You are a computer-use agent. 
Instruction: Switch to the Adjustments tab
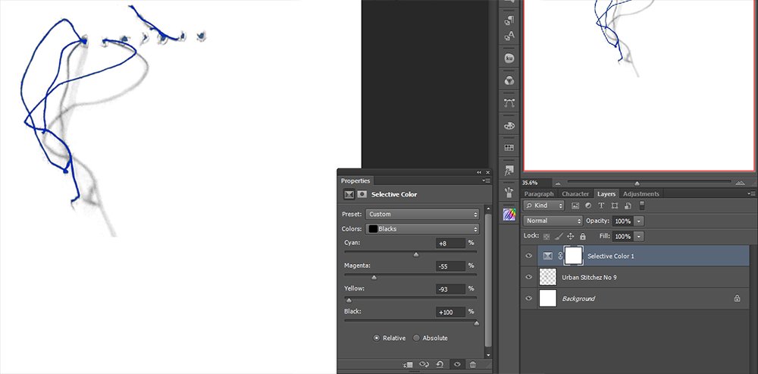pos(641,194)
